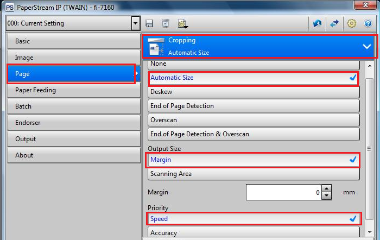Click the Delete profile trash icon
The width and height of the screenshot is (380, 240).
pos(165,23)
